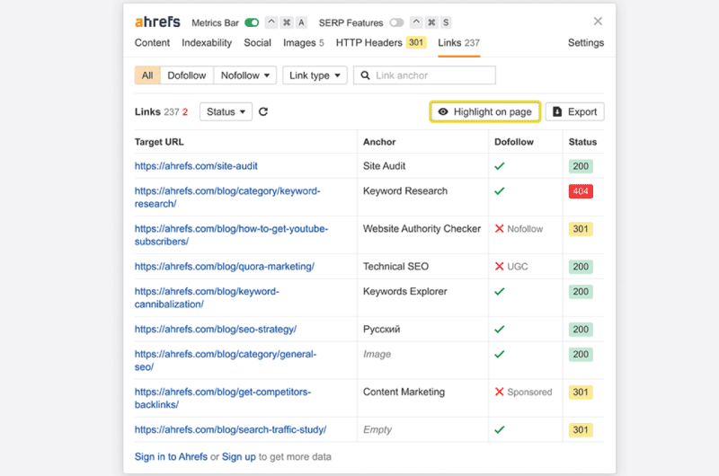Click the red 404 status badge
The image size is (719, 476).
click(x=581, y=191)
